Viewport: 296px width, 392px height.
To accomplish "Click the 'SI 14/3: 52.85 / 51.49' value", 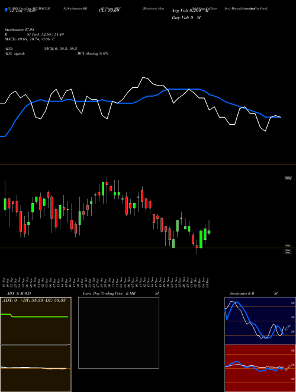I will click(46, 34).
